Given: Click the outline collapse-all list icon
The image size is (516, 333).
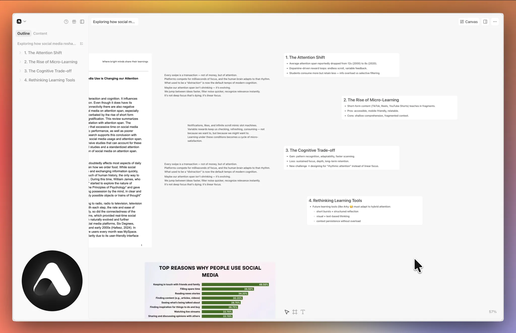Looking at the screenshot, I should click(81, 44).
